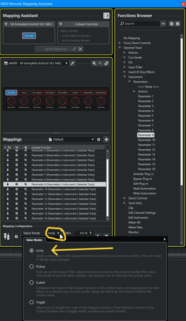Click the Reverb Enable pad

click(x=101, y=92)
